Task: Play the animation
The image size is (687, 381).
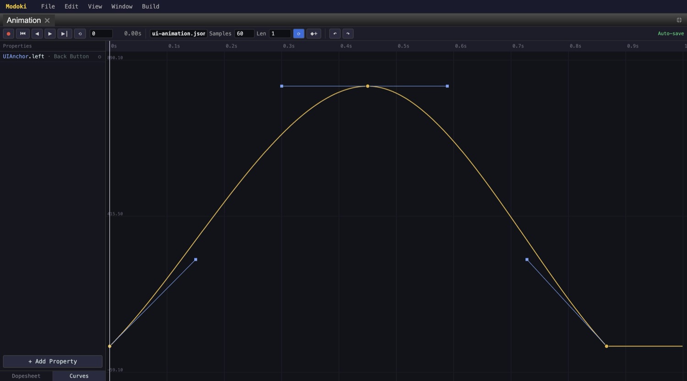Action: click(x=50, y=33)
